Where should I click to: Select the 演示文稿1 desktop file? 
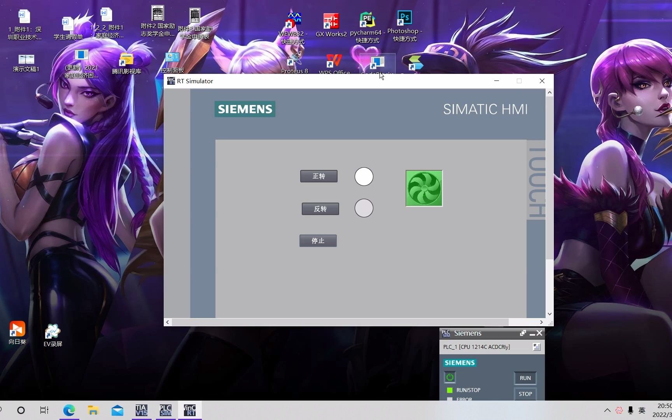pyautogui.click(x=26, y=63)
